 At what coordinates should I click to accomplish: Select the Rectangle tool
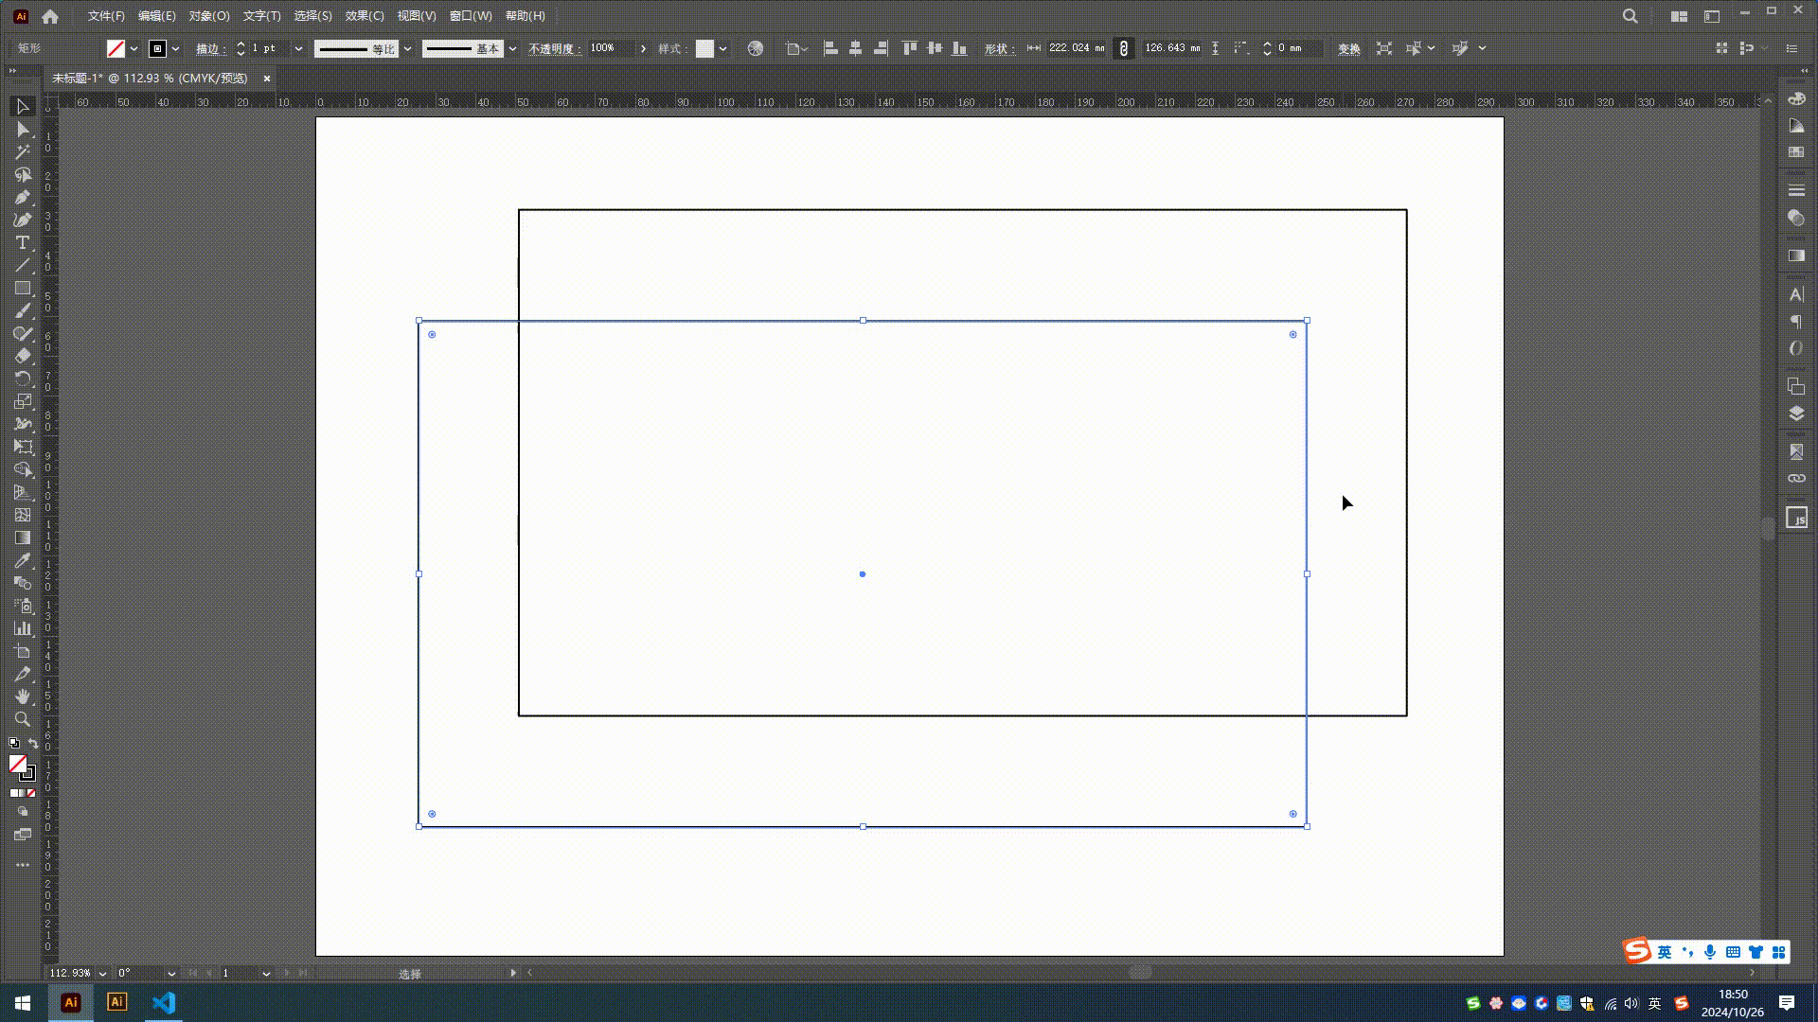23,289
